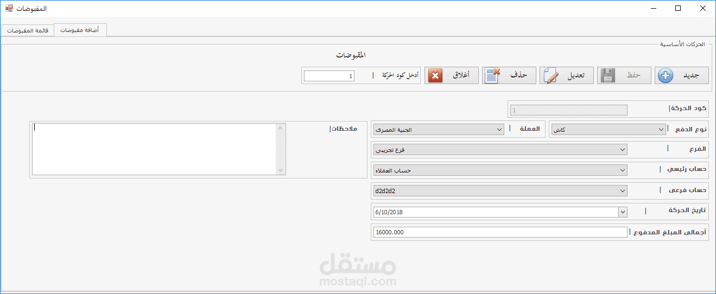Viewport: 716px width, 294px height.
Task: Click into the ملاحظات notes text area
Action: [154, 149]
